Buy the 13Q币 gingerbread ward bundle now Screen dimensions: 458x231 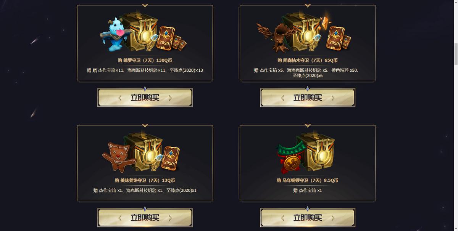pyautogui.click(x=145, y=218)
